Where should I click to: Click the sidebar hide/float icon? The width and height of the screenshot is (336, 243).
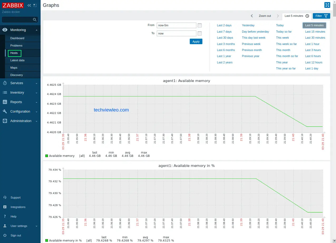pyautogui.click(x=35, y=5)
